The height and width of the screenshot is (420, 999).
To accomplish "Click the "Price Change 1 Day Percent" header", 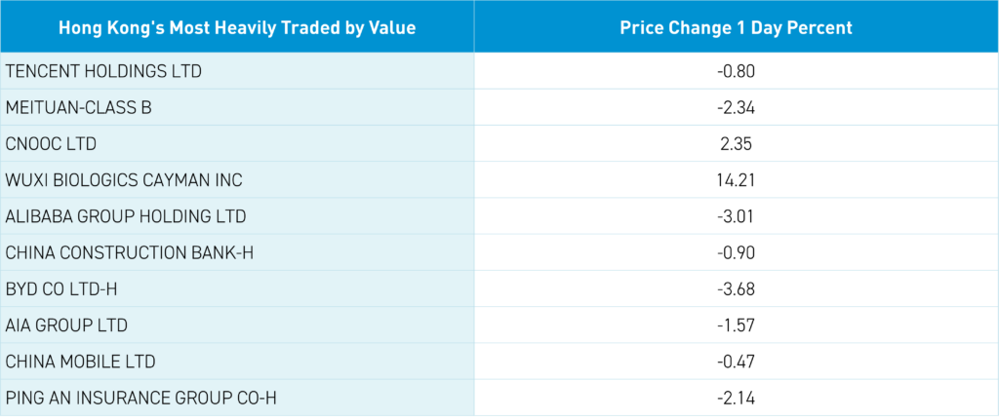I will (x=736, y=27).
